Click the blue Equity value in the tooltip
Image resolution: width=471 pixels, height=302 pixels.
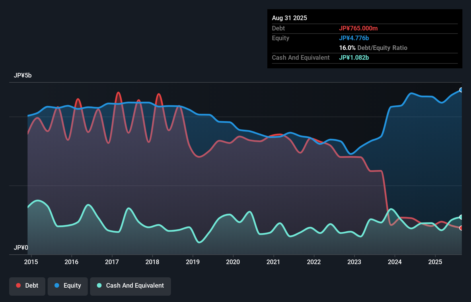click(x=354, y=38)
